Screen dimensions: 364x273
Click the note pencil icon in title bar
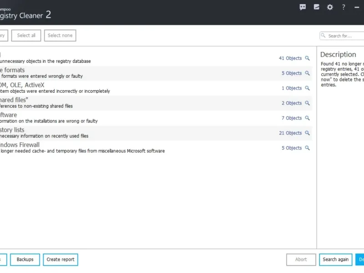[x=317, y=7]
